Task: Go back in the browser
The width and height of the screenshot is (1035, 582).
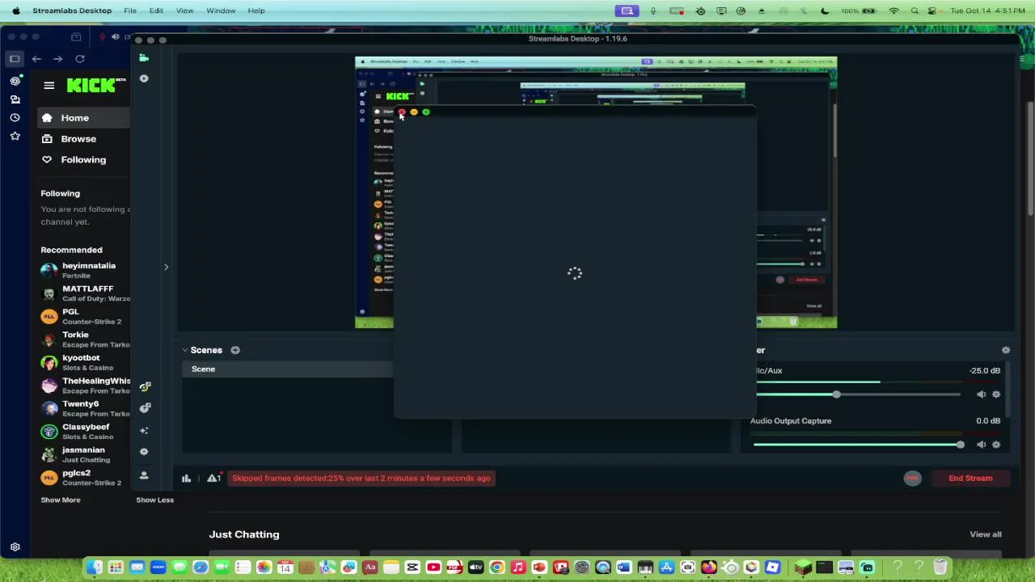Action: tap(36, 59)
